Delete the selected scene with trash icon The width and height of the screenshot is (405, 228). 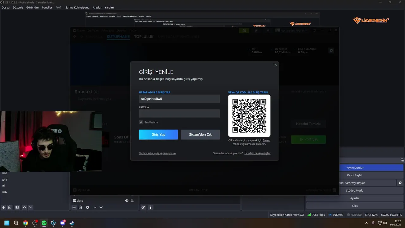point(10,207)
